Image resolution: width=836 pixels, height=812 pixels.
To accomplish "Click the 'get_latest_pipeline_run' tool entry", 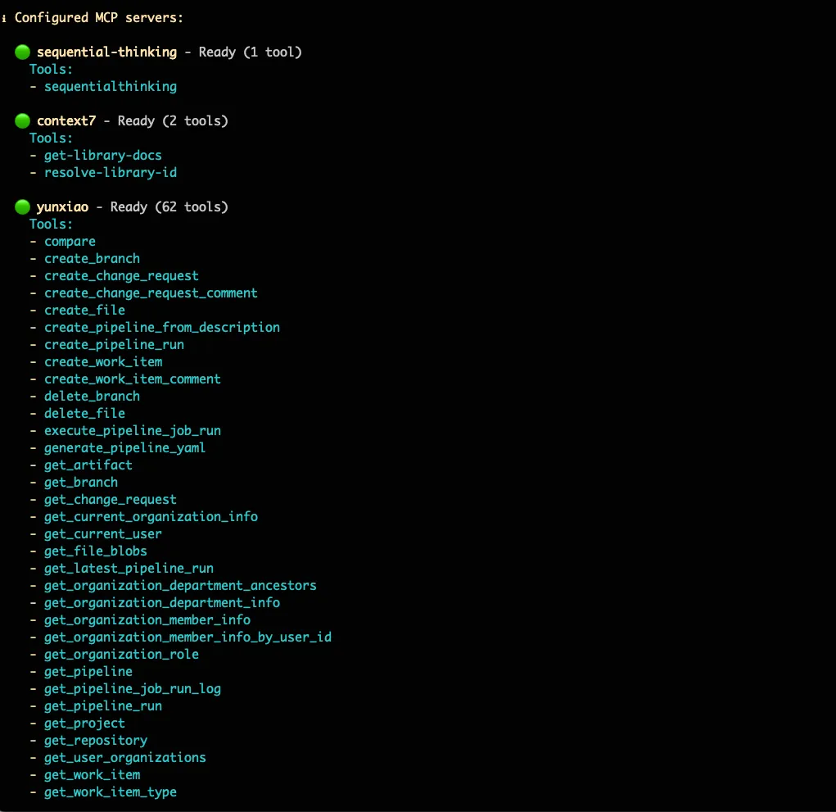I will pos(129,569).
